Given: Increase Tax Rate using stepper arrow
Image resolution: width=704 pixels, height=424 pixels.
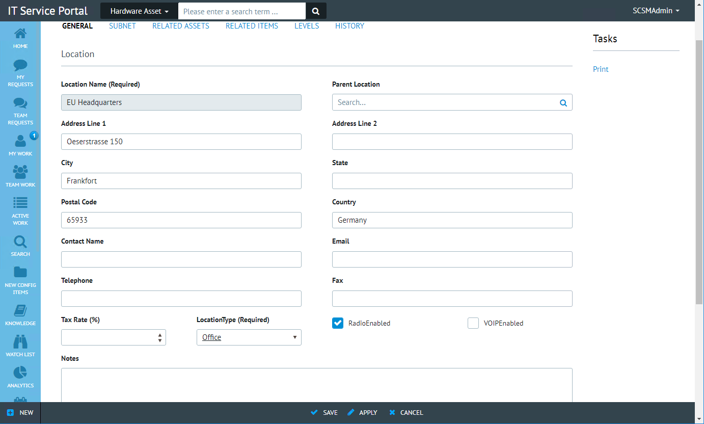Looking at the screenshot, I should pyautogui.click(x=160, y=335).
